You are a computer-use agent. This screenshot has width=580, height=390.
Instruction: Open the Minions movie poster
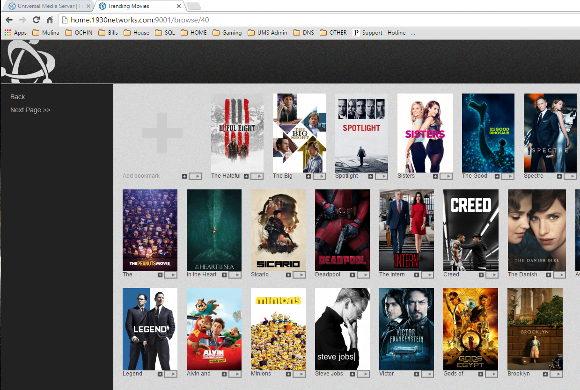278,329
